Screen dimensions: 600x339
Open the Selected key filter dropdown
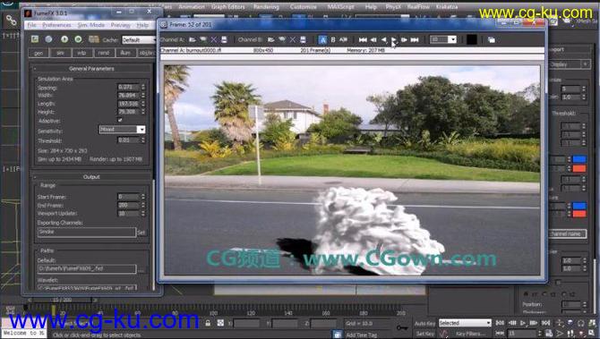[465, 323]
